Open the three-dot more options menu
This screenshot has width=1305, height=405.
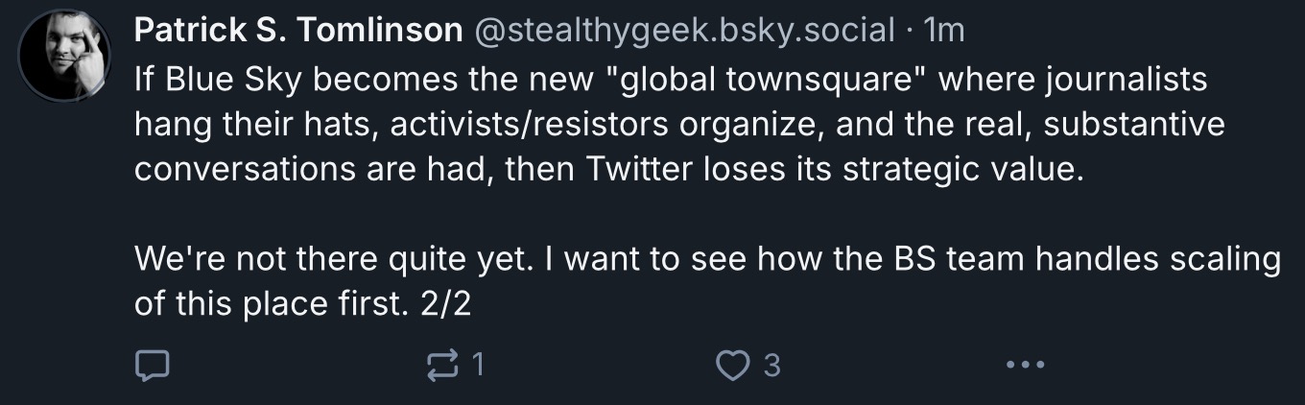[1024, 365]
